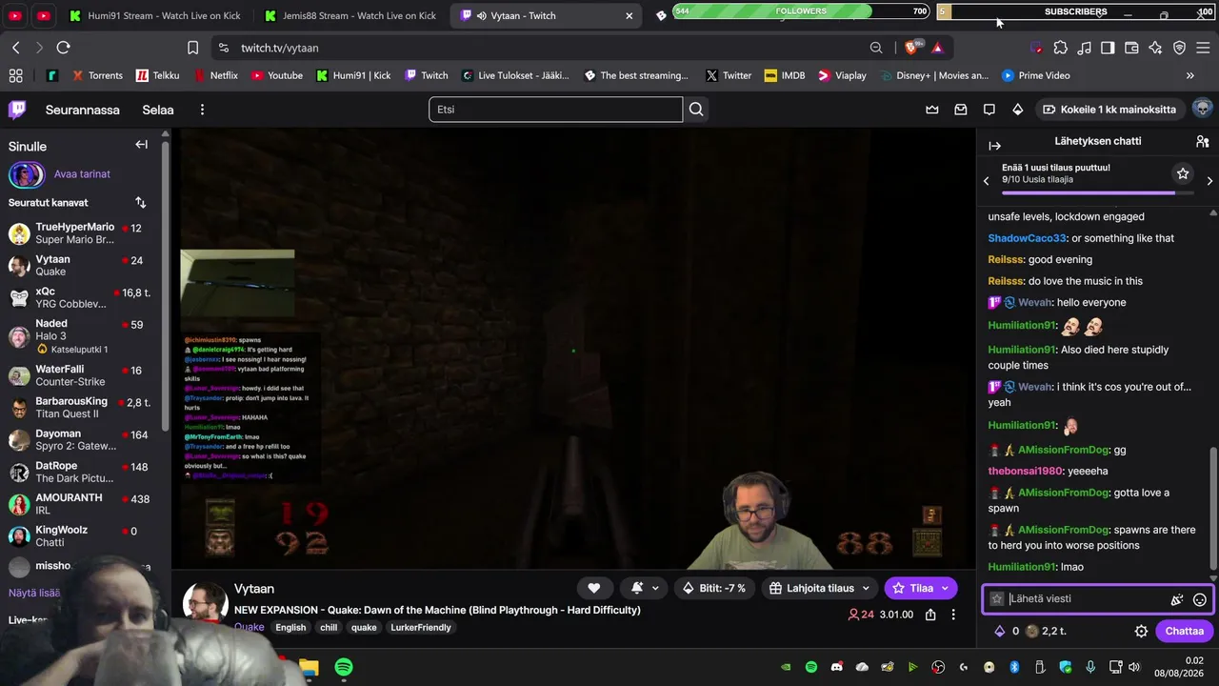Click the star icon on subscription goal
The width and height of the screenshot is (1219, 686).
pyautogui.click(x=1183, y=173)
